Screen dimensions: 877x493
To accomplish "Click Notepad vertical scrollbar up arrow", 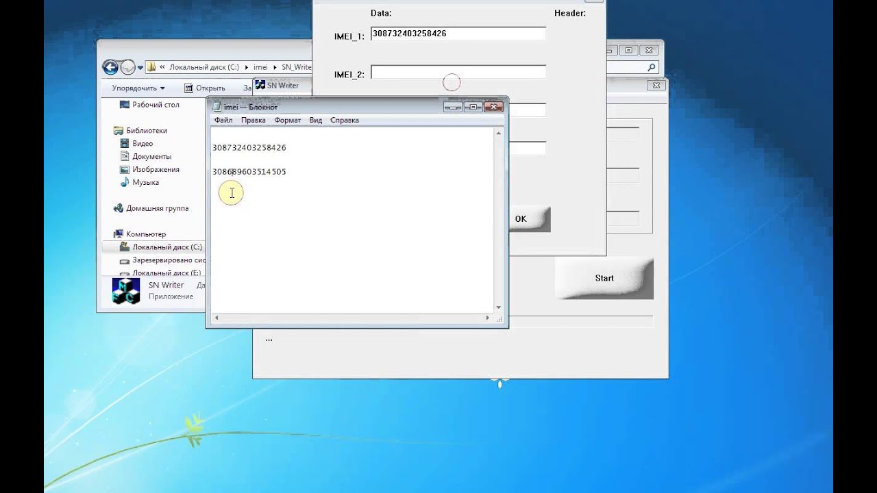I will 498,133.
